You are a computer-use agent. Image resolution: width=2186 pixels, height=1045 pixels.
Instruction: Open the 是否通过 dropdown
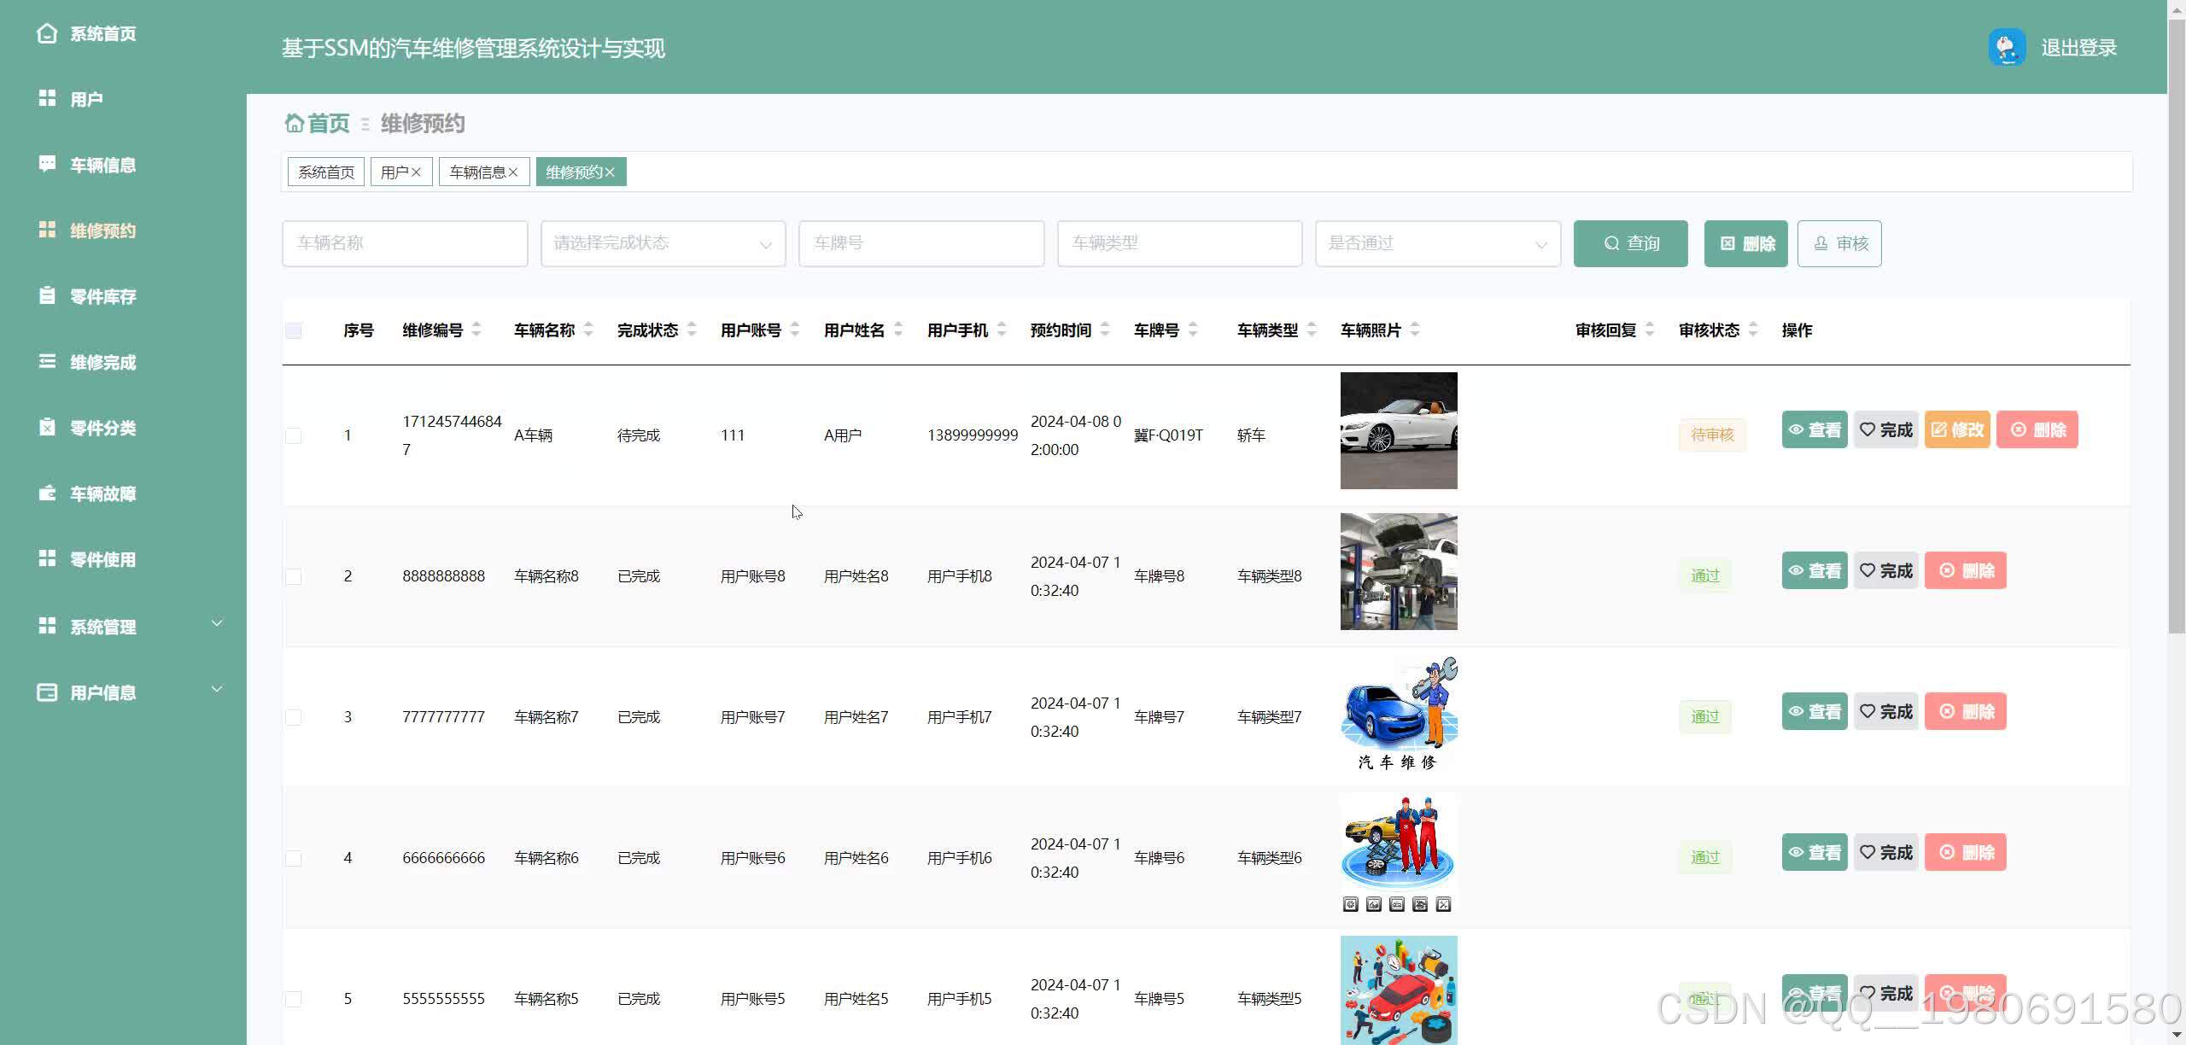[x=1438, y=243]
